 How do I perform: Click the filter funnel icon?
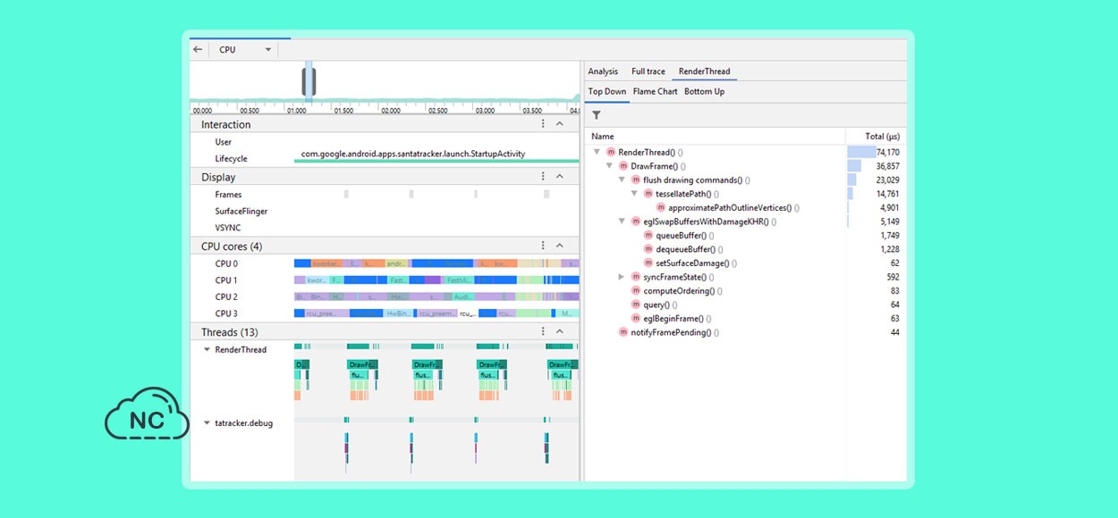[597, 115]
